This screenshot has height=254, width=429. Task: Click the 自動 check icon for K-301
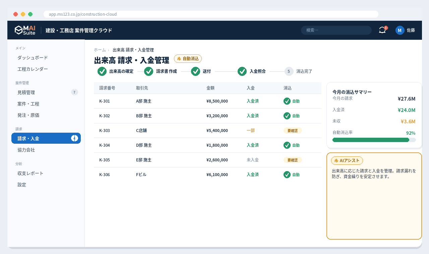point(287,101)
